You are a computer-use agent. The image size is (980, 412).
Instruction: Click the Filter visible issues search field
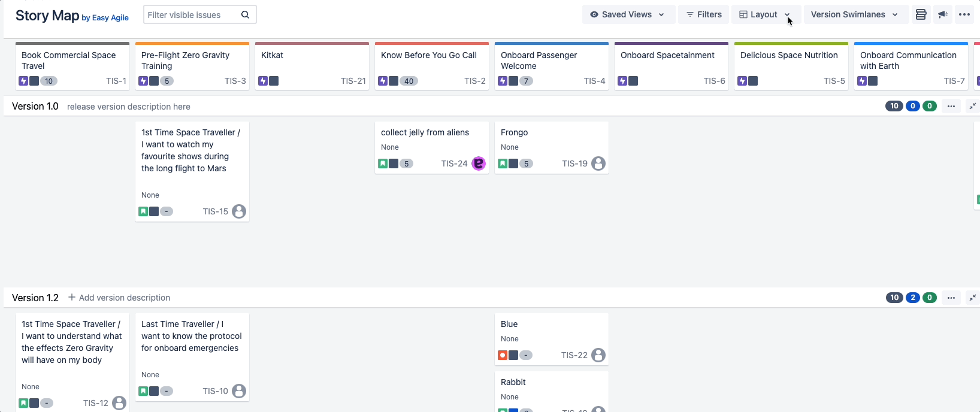tap(192, 15)
